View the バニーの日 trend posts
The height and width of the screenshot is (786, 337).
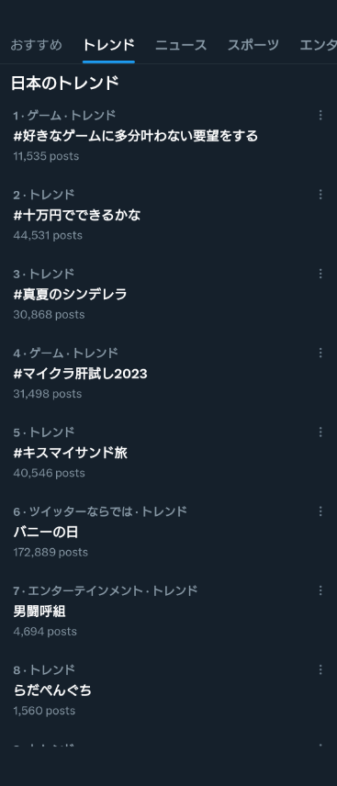point(169,532)
